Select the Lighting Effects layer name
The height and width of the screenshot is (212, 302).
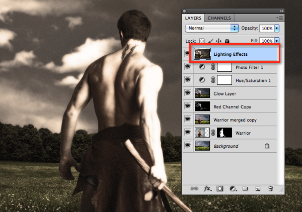(231, 54)
